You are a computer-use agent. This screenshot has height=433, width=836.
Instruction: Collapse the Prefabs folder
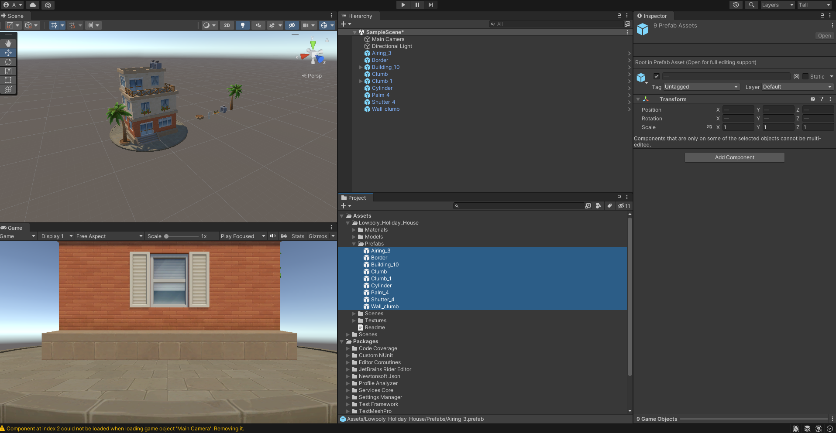coord(354,244)
